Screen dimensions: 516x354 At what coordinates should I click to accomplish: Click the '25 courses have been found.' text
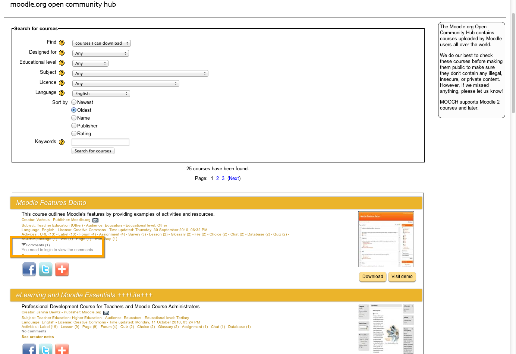point(217,169)
